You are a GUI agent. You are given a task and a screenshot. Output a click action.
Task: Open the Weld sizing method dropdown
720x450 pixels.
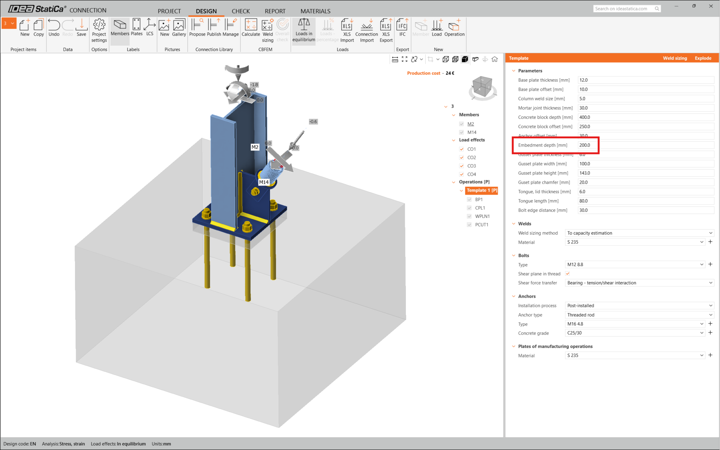(639, 233)
